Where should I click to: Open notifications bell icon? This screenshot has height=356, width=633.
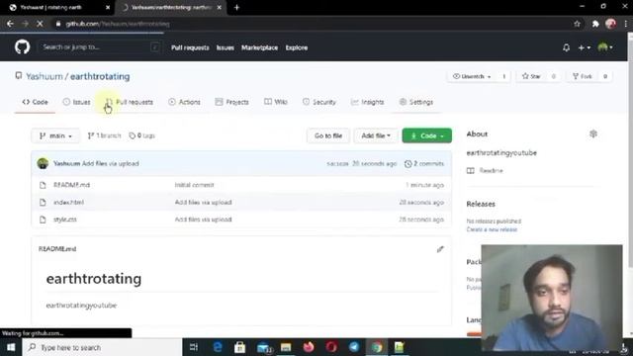click(566, 47)
